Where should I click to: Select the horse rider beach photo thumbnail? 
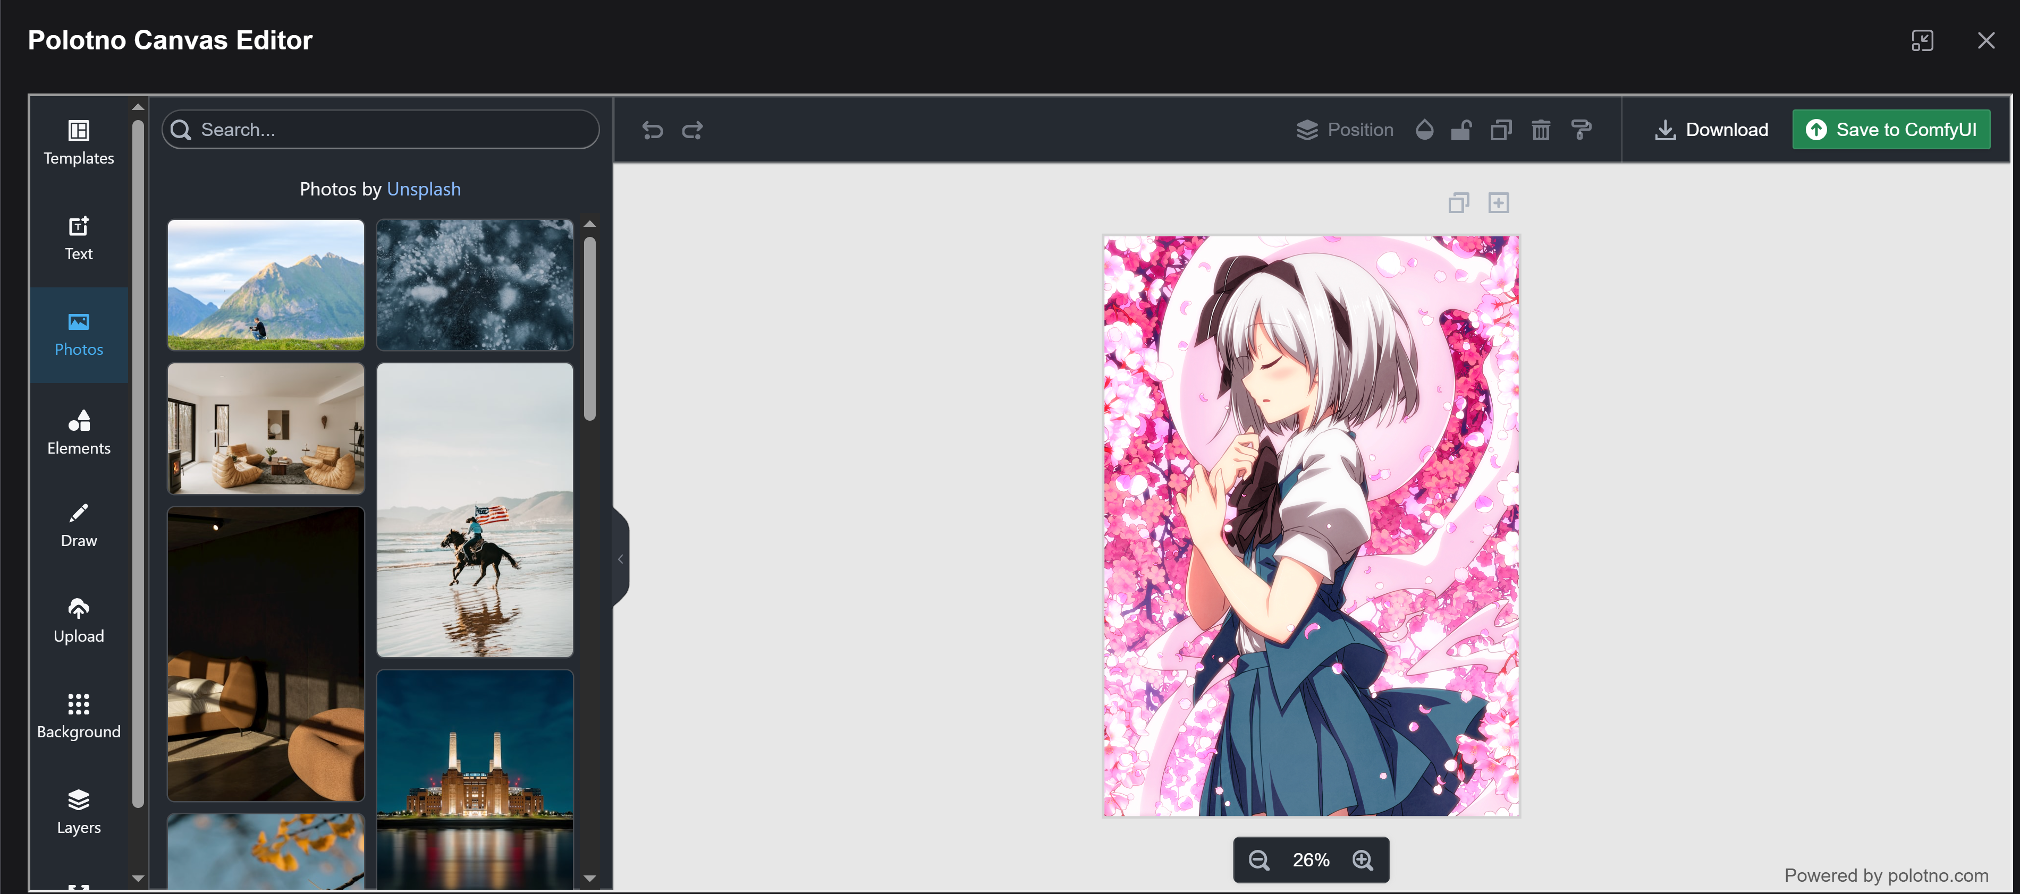click(x=475, y=510)
